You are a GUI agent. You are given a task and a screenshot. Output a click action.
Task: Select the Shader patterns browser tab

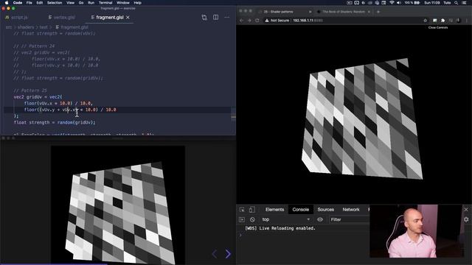point(279,12)
